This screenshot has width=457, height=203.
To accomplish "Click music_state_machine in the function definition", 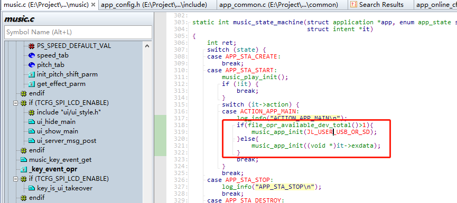I will [x=268, y=22].
